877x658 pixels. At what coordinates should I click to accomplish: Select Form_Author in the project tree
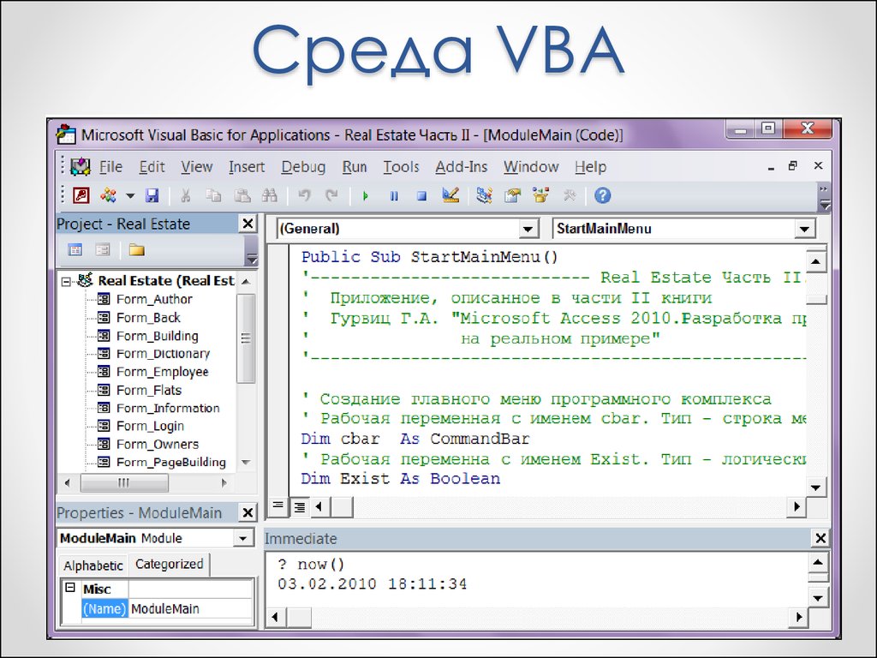(x=154, y=299)
